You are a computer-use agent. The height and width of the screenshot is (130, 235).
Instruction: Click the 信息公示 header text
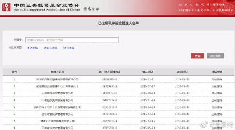(x=91, y=9)
